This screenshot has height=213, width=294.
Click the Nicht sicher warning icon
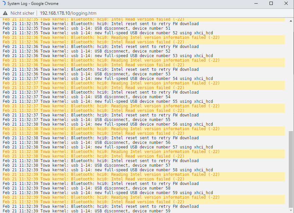click(5, 13)
